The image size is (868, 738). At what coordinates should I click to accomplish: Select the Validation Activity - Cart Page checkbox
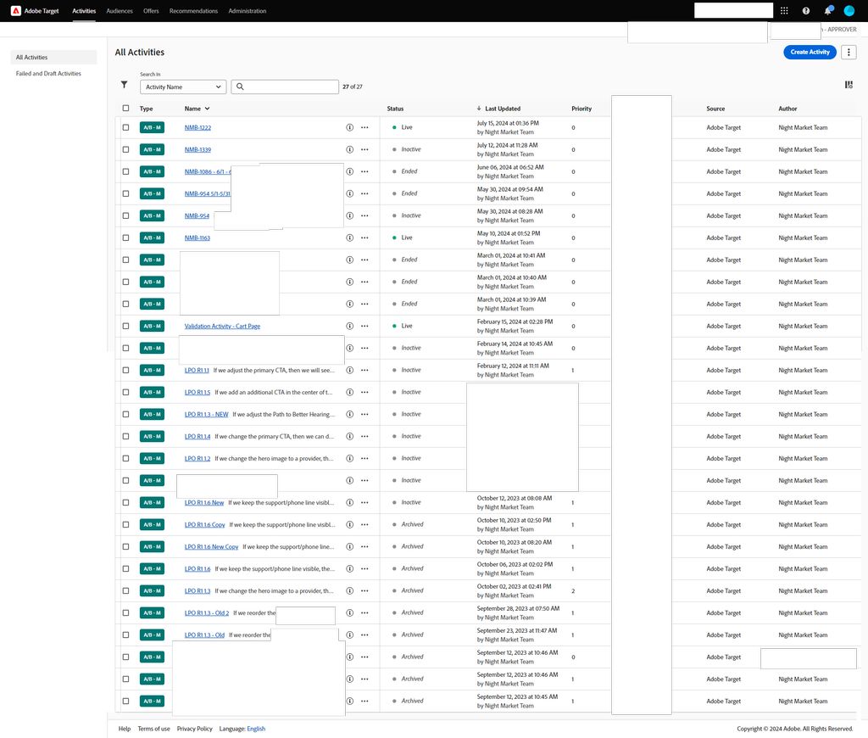pos(126,326)
